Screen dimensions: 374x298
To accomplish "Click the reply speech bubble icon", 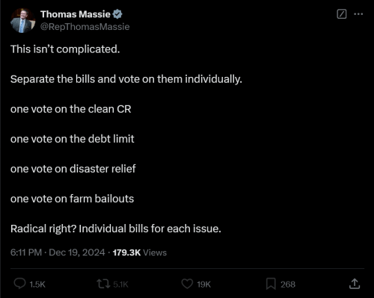I will 19,284.
